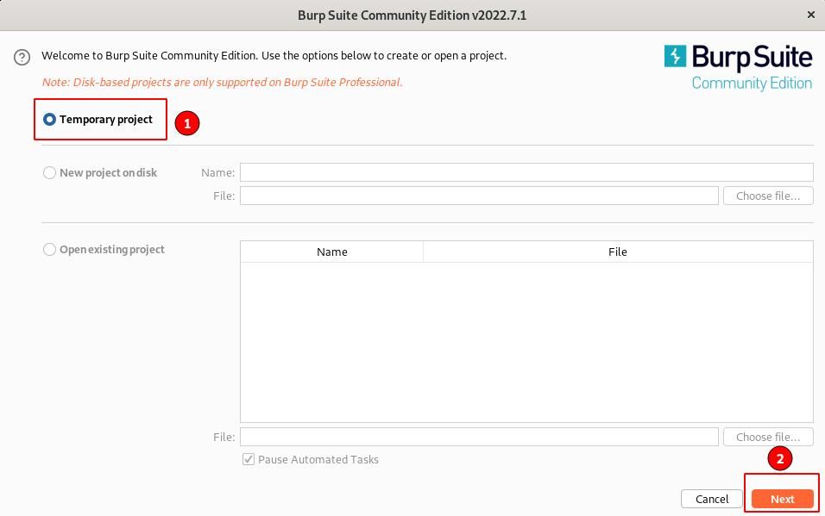Click the Burp Suite logo
This screenshot has width=825, height=516.
point(738,67)
